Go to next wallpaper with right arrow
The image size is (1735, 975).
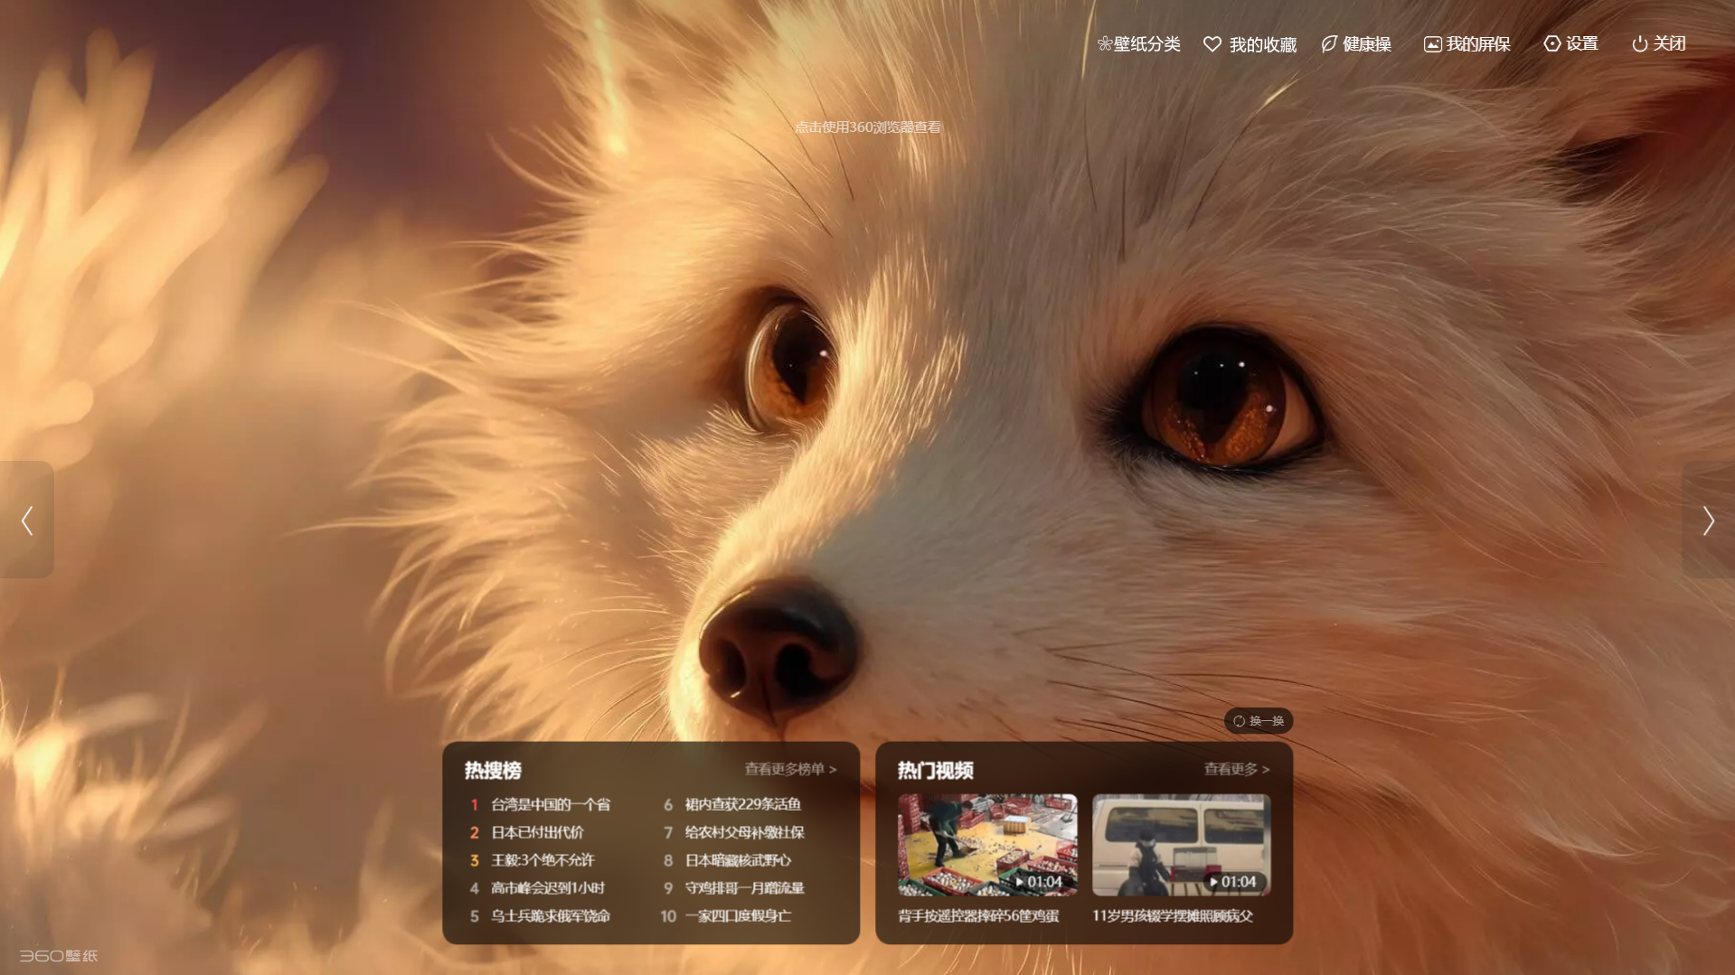click(1708, 520)
